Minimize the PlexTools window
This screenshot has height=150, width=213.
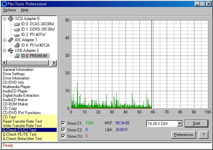(x=197, y=4)
